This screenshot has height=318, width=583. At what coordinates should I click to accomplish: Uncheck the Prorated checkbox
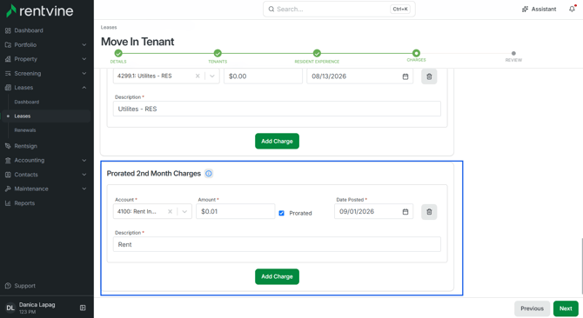281,213
